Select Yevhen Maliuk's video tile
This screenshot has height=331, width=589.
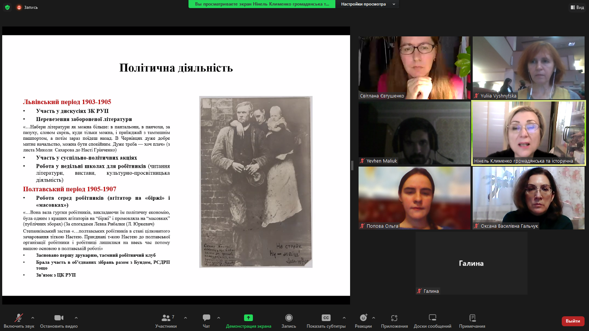coord(414,133)
